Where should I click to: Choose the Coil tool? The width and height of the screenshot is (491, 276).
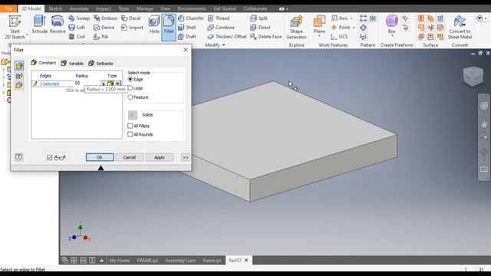[77, 37]
